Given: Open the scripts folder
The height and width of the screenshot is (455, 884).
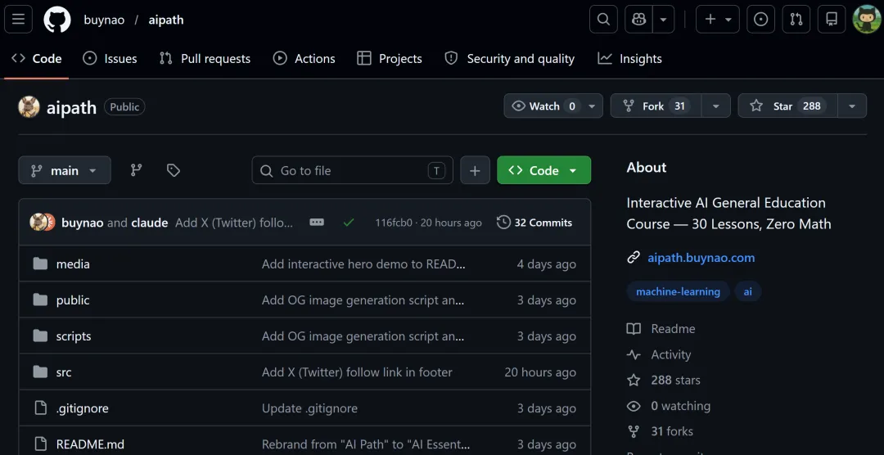Looking at the screenshot, I should [x=74, y=336].
